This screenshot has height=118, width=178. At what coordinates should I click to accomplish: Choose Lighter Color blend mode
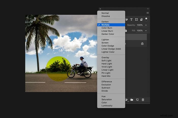[x=111, y=52]
